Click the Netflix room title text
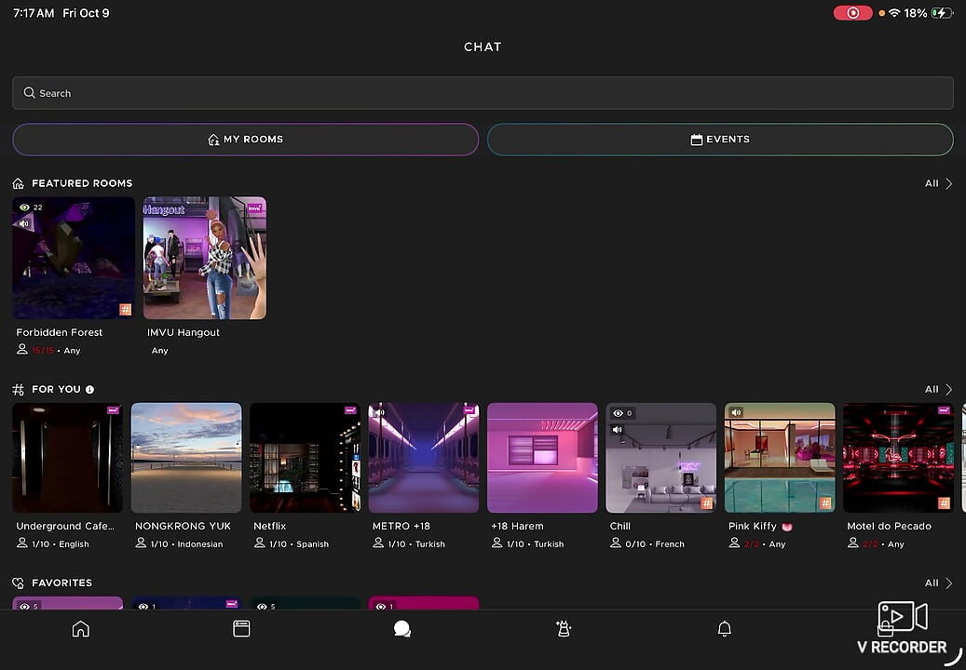966x670 pixels. [270, 526]
